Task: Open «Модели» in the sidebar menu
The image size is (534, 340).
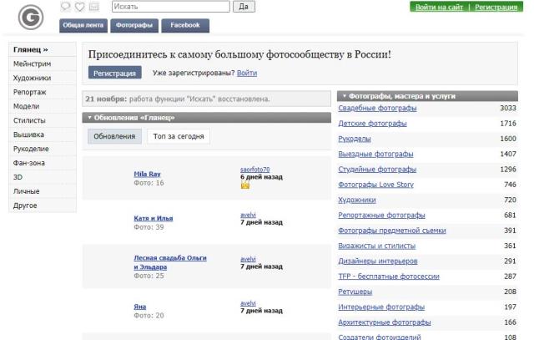Action: point(28,106)
